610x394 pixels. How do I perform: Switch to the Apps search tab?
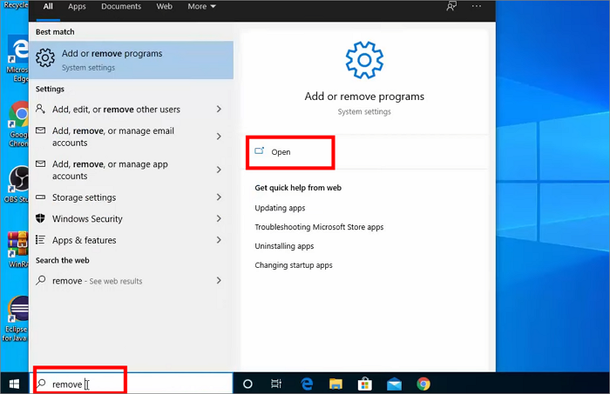pos(77,7)
